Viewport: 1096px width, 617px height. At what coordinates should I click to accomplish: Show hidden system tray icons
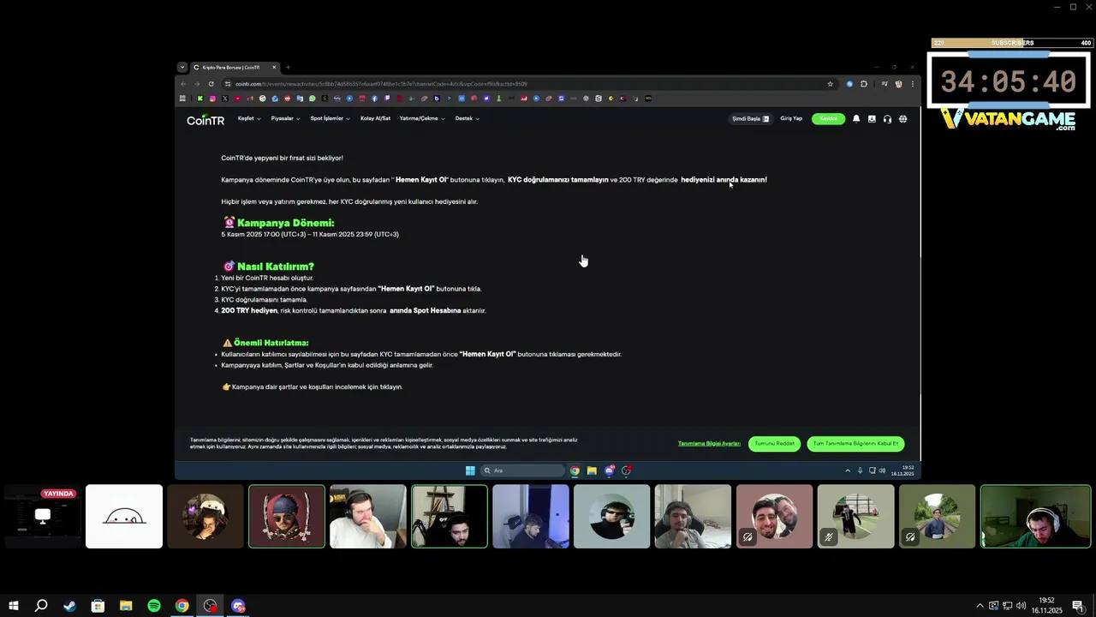coord(980,606)
